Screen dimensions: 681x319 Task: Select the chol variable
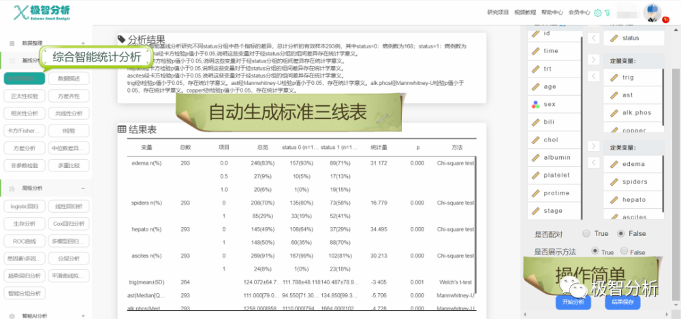pos(554,139)
